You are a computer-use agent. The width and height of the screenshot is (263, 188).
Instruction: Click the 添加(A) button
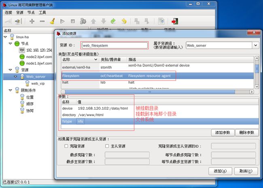(x=220, y=171)
